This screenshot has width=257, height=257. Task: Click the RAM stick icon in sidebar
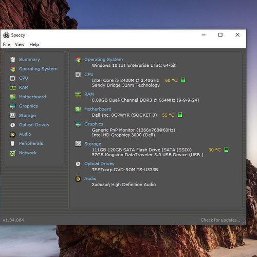click(x=12, y=88)
